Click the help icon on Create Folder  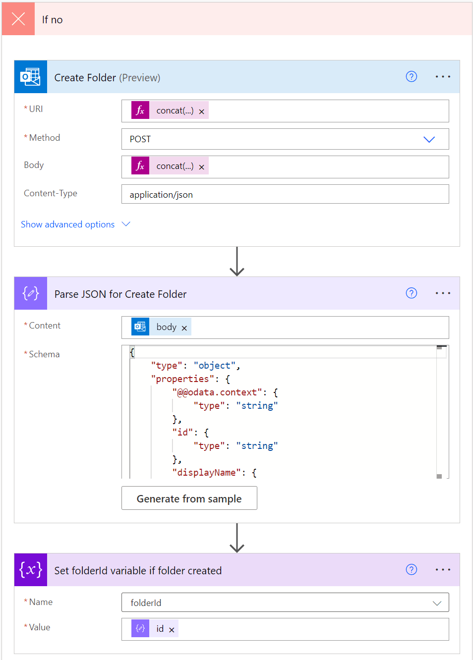411,76
